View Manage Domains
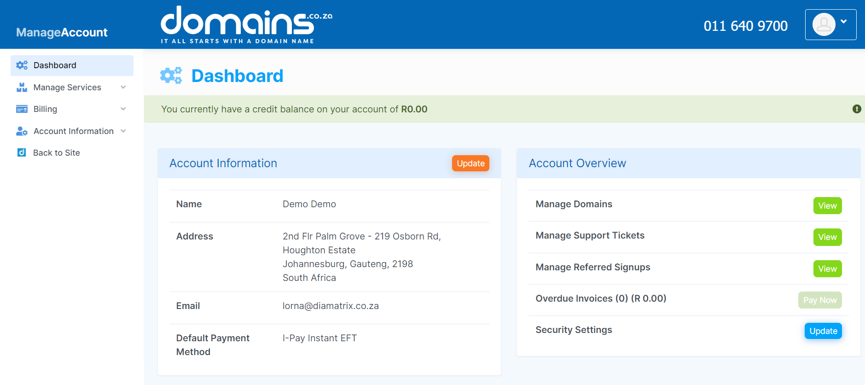865x385 pixels. [x=827, y=206]
